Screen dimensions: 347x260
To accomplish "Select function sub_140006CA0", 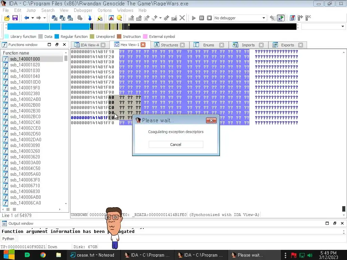I will pyautogui.click(x=25, y=203).
